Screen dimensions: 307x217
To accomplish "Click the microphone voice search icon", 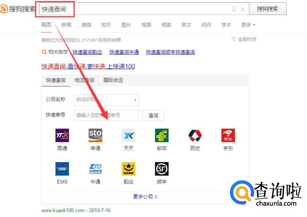I will pyautogui.click(x=234, y=9).
